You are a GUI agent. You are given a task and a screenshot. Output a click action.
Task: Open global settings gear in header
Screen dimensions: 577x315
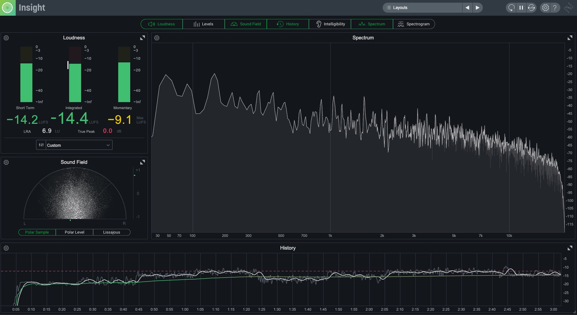[x=545, y=8]
